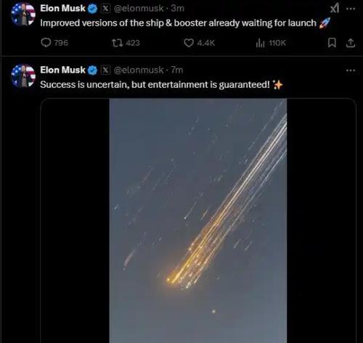Viewport: 363px width, 343px height.
Task: Click the X affiliation badge on second post
Action: tap(105, 70)
